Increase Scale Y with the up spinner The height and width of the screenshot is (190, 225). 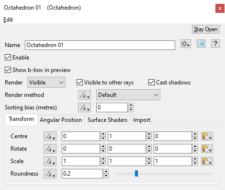149,159
